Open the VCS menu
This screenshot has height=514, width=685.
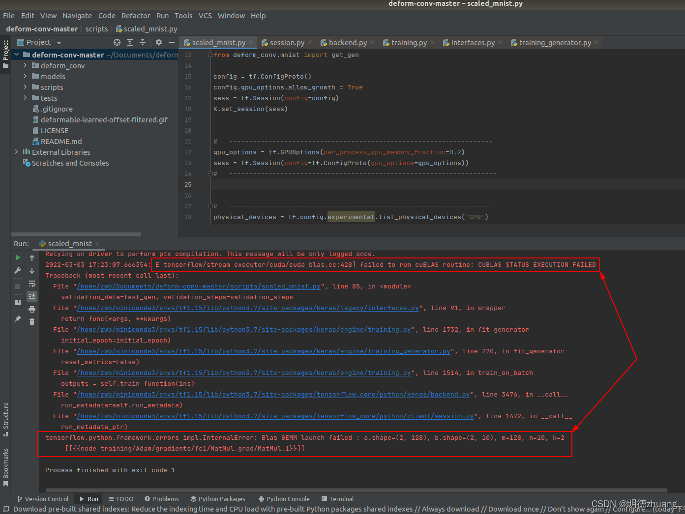click(x=205, y=16)
